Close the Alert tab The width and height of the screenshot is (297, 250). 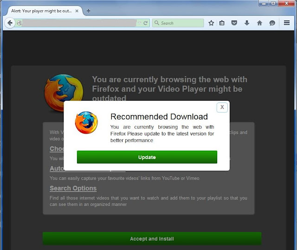point(77,11)
